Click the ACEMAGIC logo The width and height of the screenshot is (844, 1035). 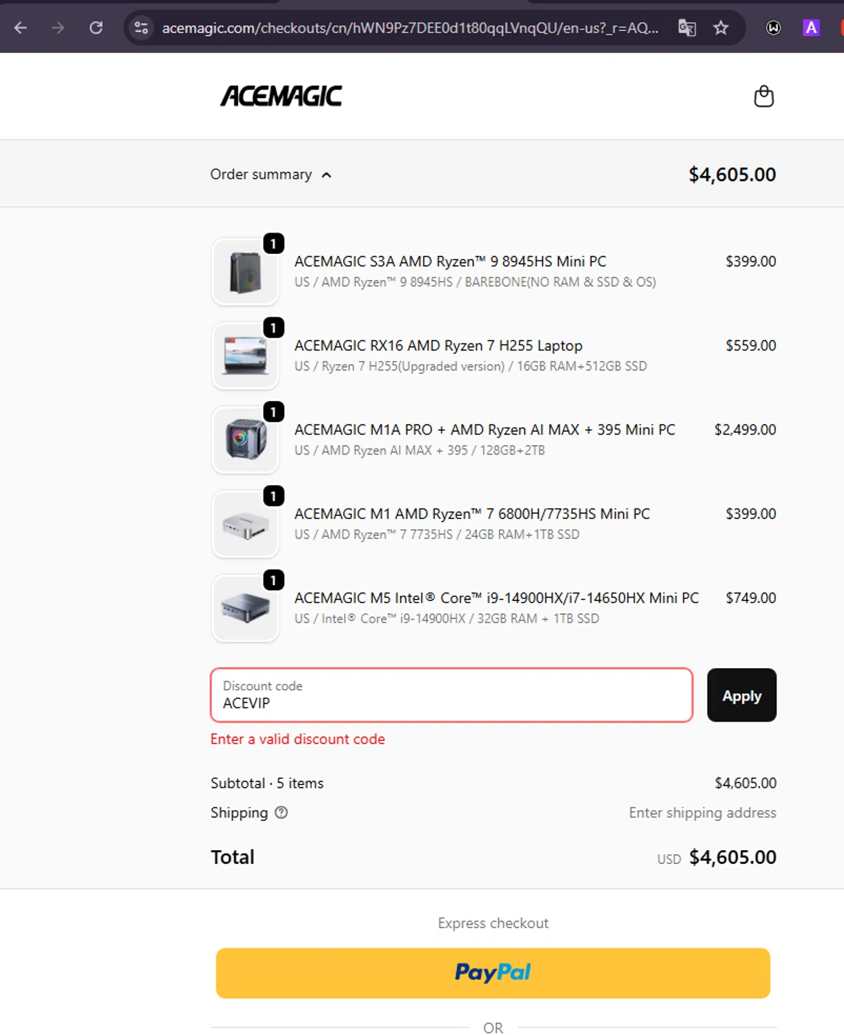click(x=281, y=96)
